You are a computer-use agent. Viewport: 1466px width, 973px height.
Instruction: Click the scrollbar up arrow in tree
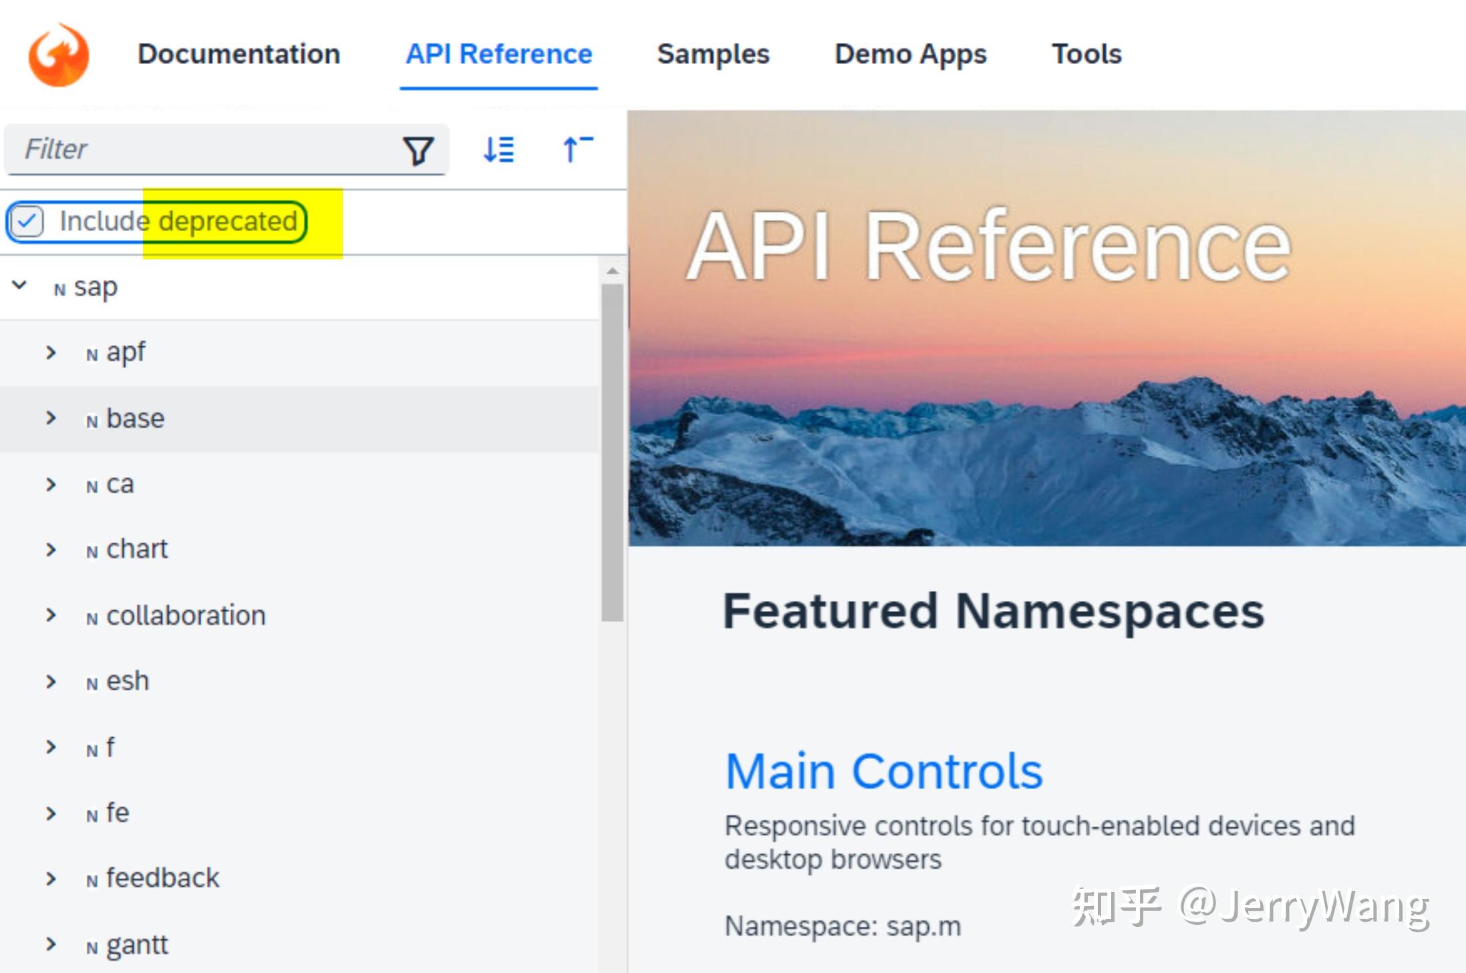[612, 272]
